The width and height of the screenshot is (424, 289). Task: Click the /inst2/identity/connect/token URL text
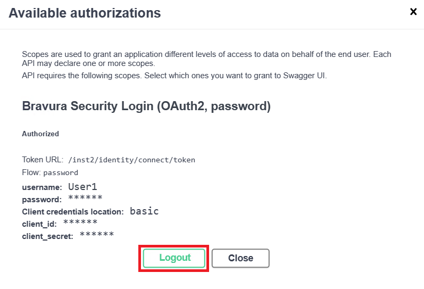132,160
